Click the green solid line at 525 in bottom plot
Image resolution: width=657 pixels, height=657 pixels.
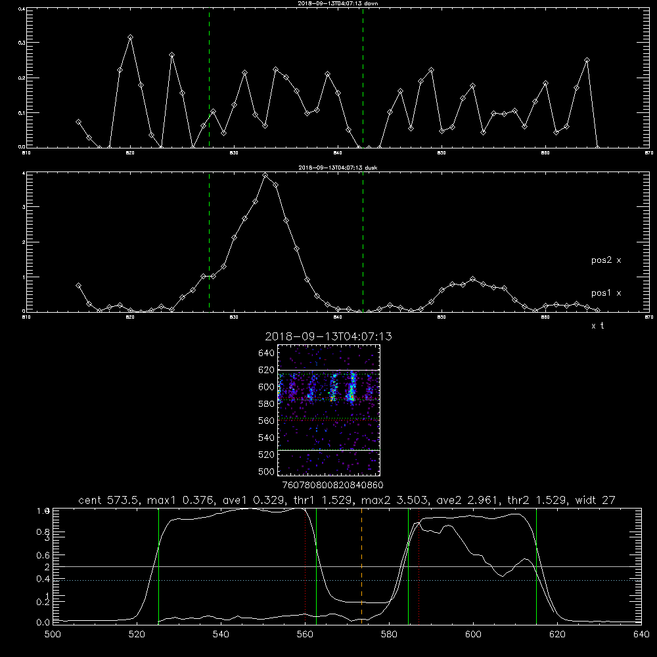[x=158, y=566]
